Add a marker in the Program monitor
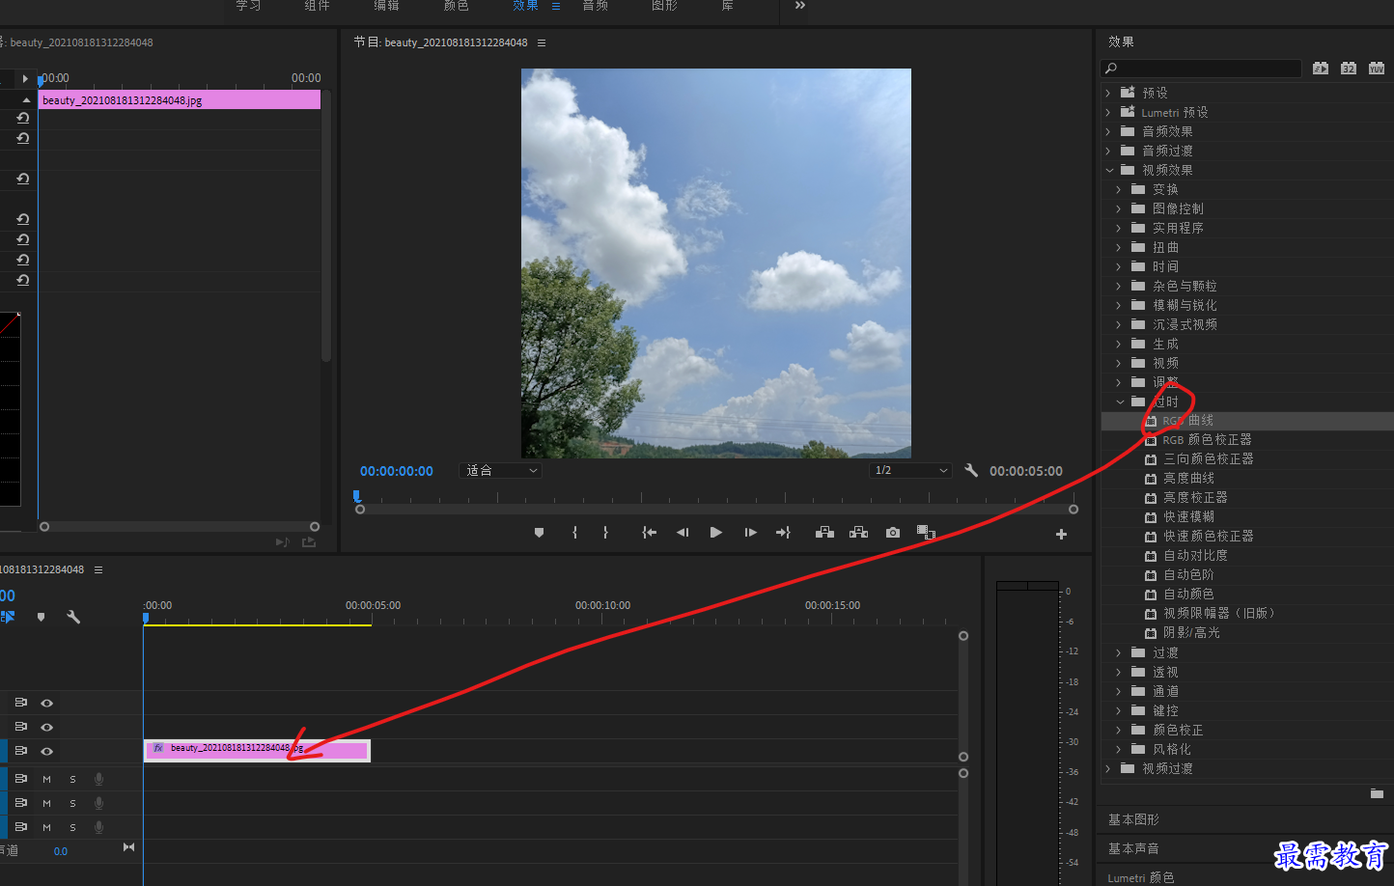The image size is (1394, 886). [539, 533]
